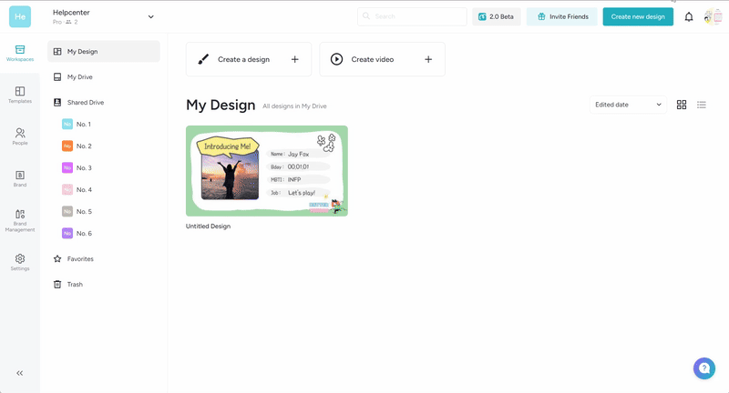Select the orange No. 2 shared drive
729x393 pixels.
pos(83,146)
